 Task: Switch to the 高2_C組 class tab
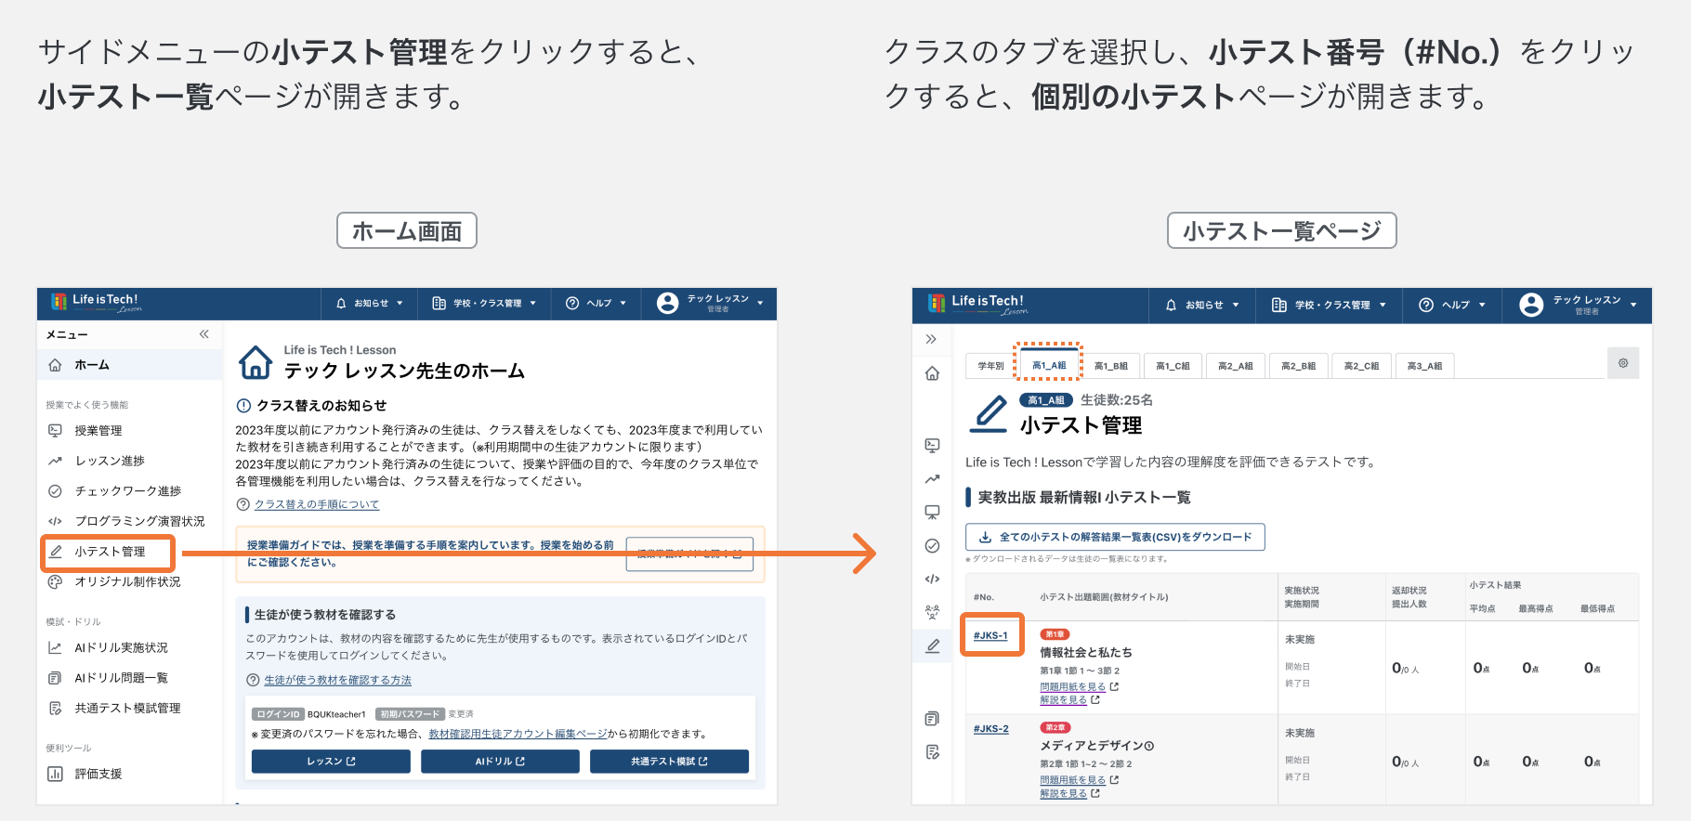pos(1361,366)
